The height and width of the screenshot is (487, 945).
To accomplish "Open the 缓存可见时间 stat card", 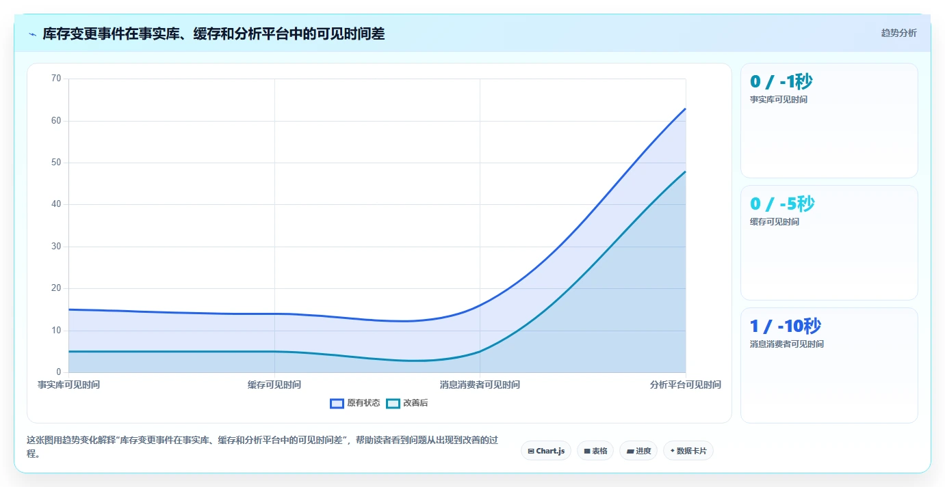I will [x=829, y=243].
